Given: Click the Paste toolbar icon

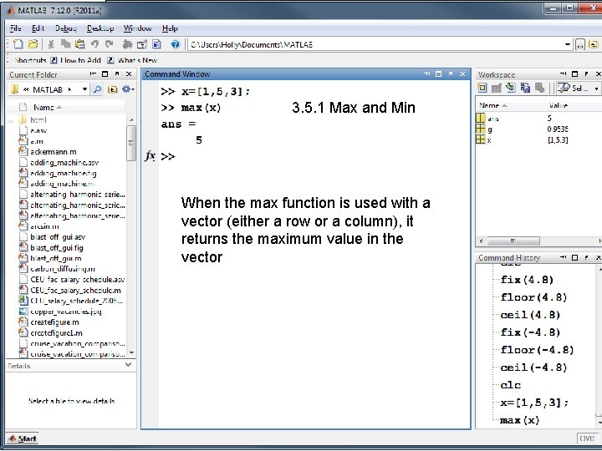Looking at the screenshot, I should [x=80, y=44].
